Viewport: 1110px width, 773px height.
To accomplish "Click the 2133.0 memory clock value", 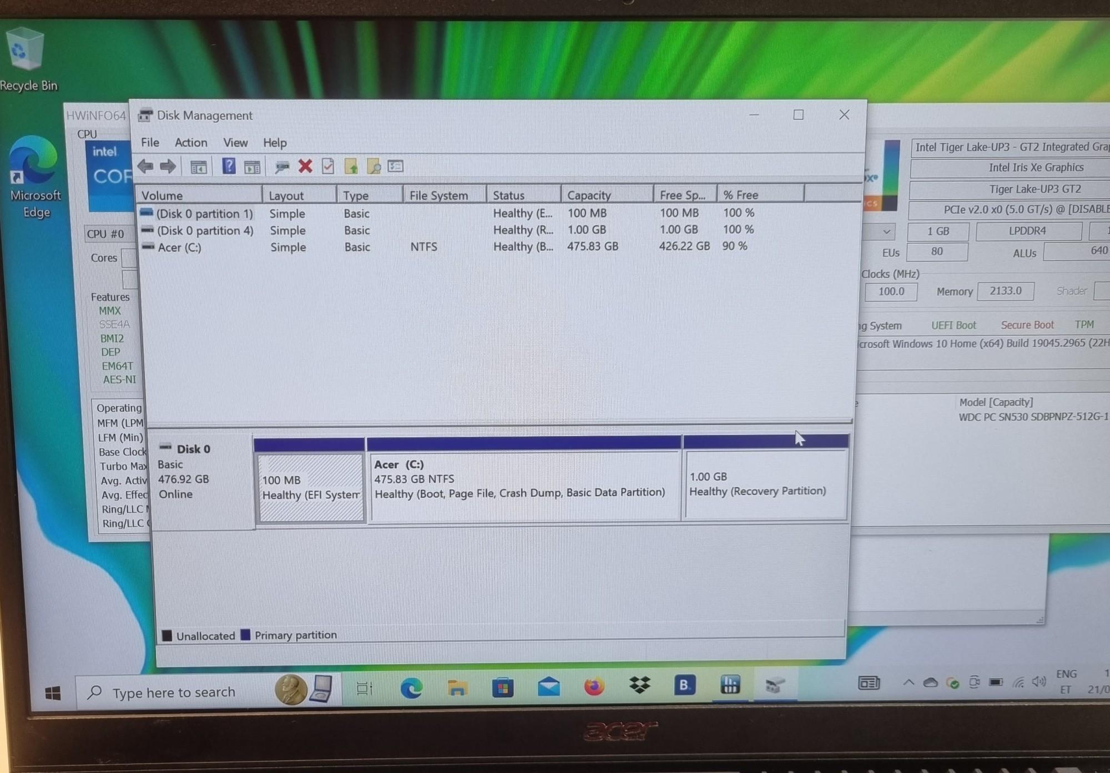I will click(x=1005, y=291).
